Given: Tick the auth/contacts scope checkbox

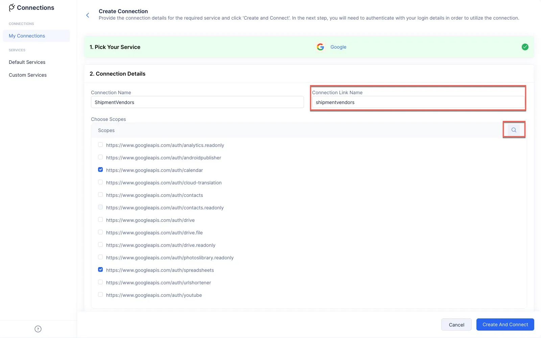Looking at the screenshot, I should pyautogui.click(x=100, y=195).
